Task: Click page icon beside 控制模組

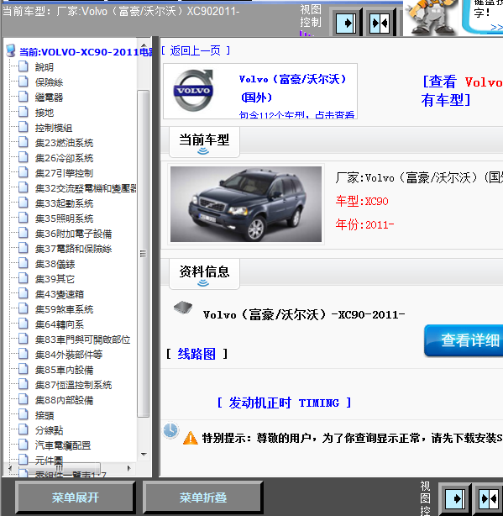Action: coord(24,127)
